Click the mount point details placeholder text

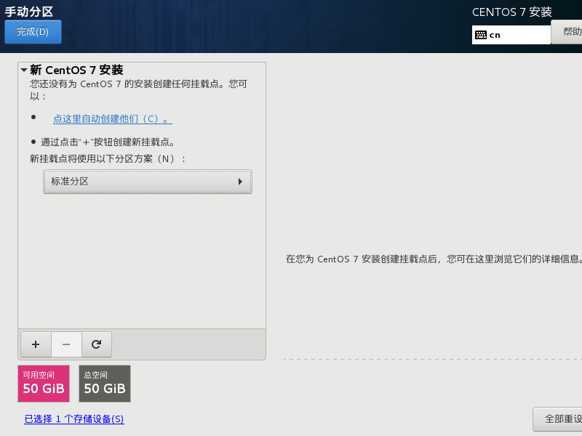pyautogui.click(x=433, y=259)
